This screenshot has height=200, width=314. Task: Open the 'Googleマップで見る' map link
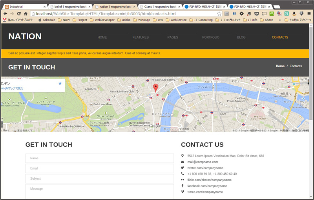tap(12, 88)
